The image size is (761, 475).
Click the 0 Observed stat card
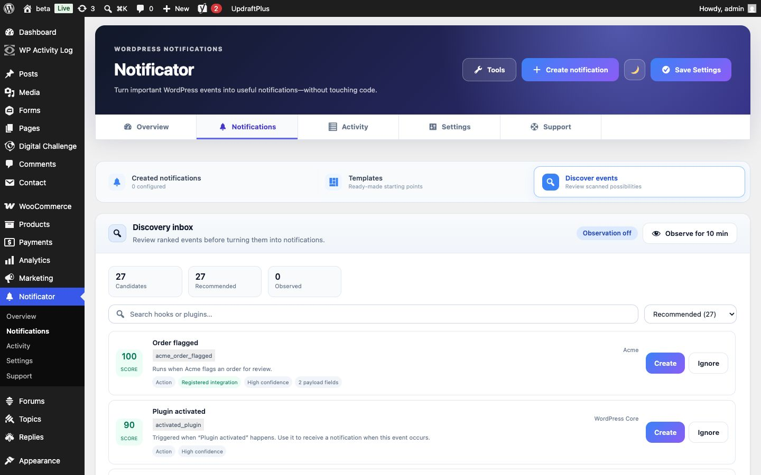[304, 281]
